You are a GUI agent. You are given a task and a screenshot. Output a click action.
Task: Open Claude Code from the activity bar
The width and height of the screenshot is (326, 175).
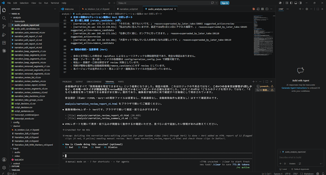coord(4,51)
